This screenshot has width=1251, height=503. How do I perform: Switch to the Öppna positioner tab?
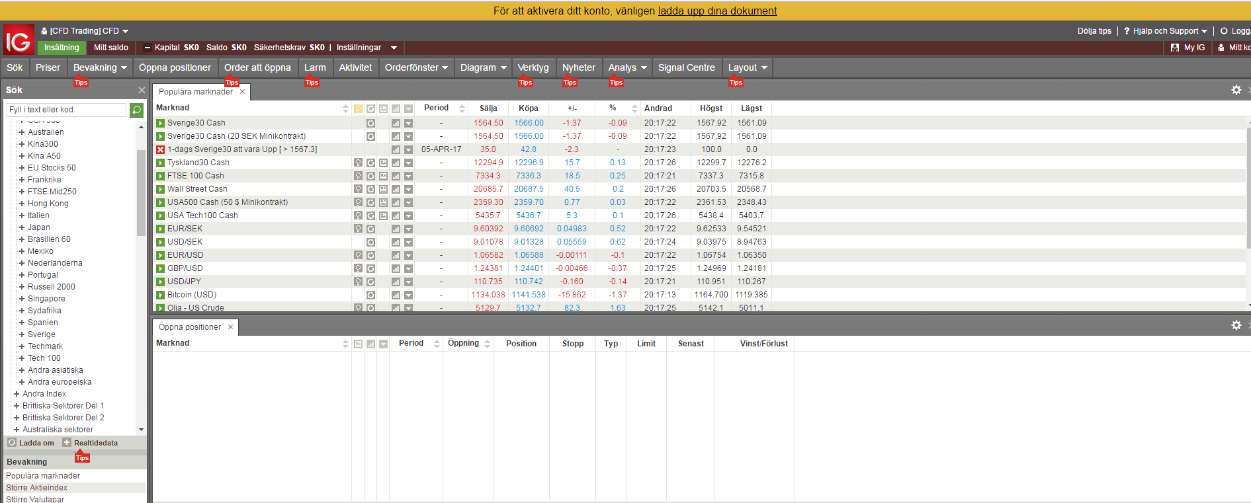(x=190, y=327)
